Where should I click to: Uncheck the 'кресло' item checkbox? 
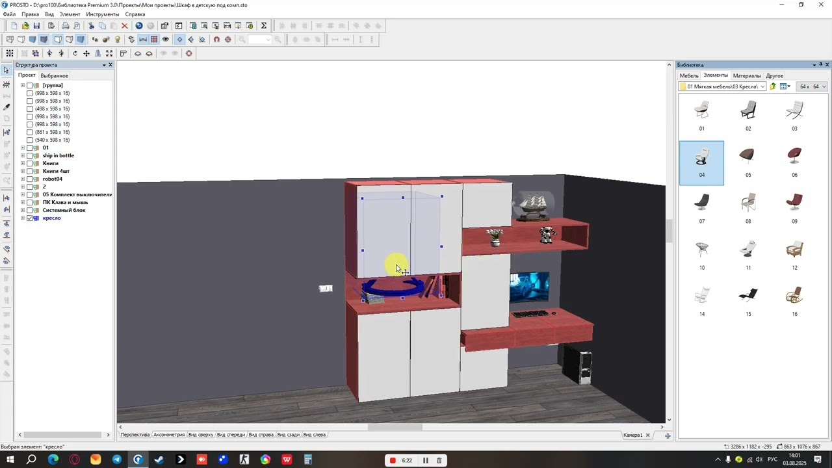[30, 218]
